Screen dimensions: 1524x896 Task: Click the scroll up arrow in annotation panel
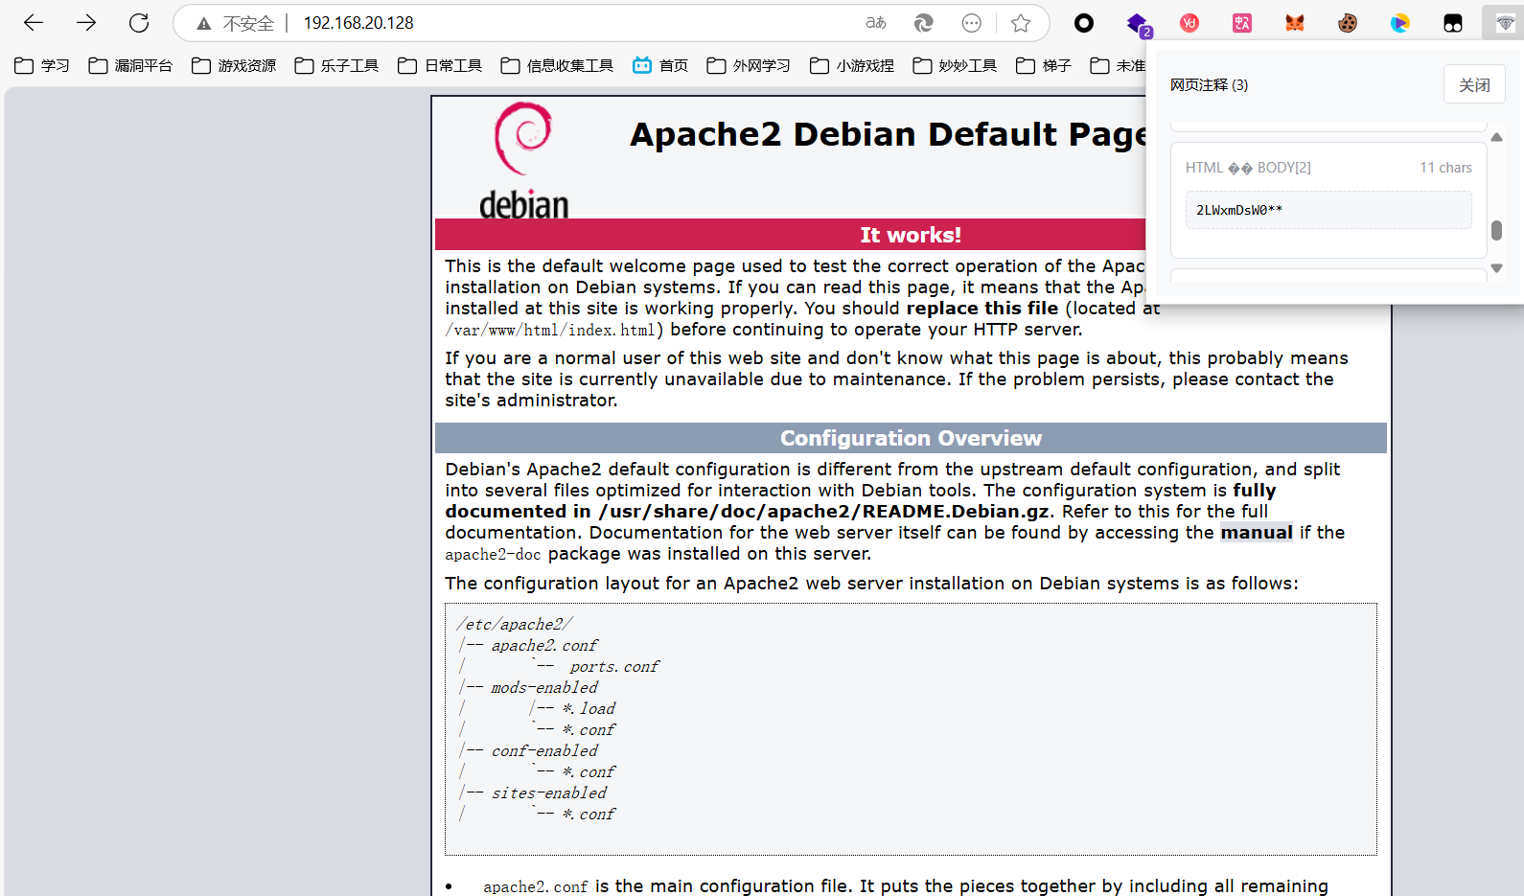[x=1496, y=137]
